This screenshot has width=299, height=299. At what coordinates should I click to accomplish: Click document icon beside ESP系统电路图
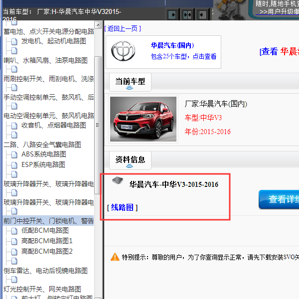click(x=14, y=165)
